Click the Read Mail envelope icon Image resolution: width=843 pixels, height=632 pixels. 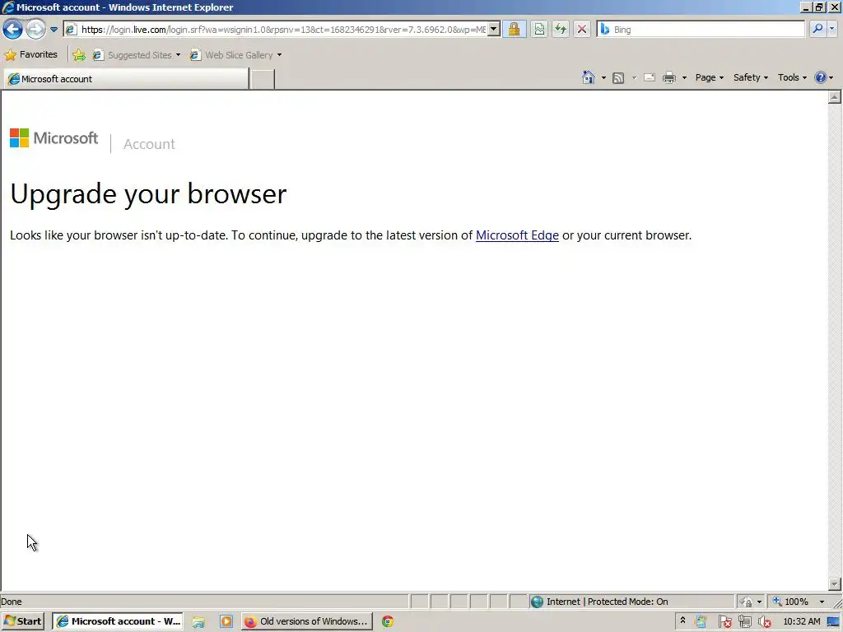click(650, 77)
